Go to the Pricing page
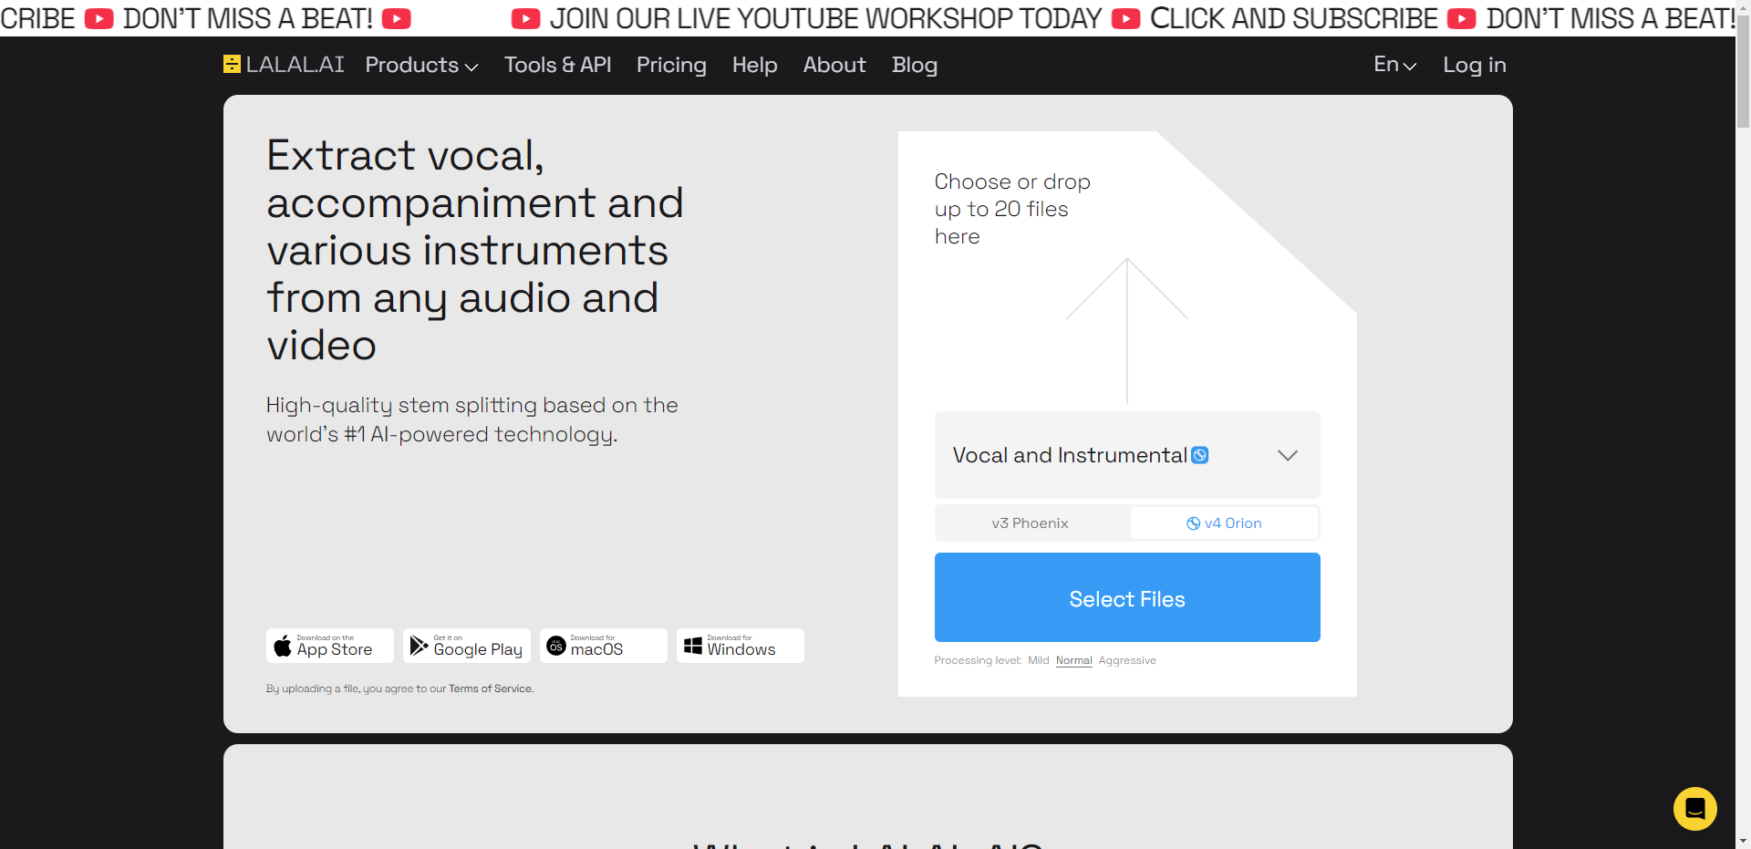 point(671,65)
